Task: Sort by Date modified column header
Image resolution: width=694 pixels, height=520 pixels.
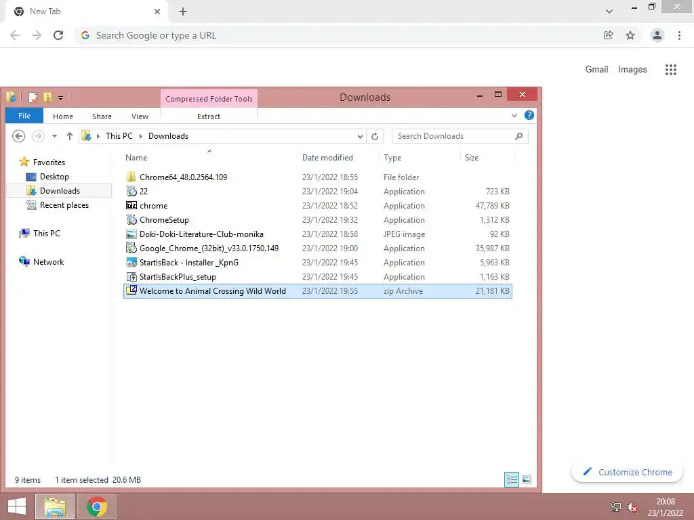Action: (339, 157)
